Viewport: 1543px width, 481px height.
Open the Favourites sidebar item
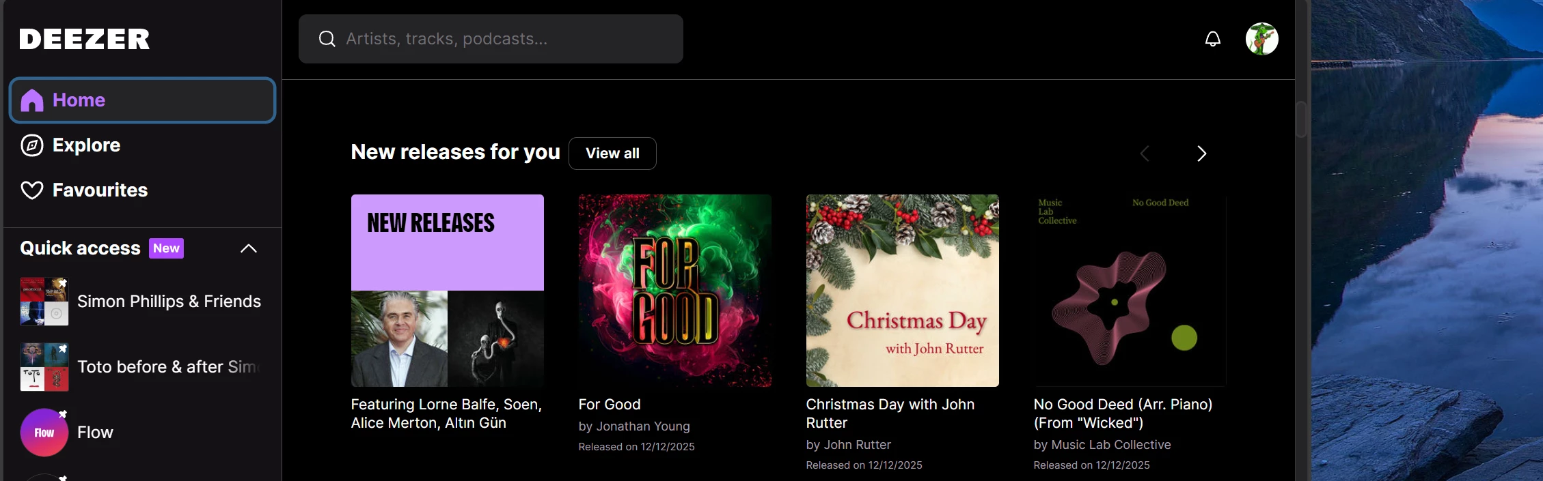pyautogui.click(x=100, y=190)
